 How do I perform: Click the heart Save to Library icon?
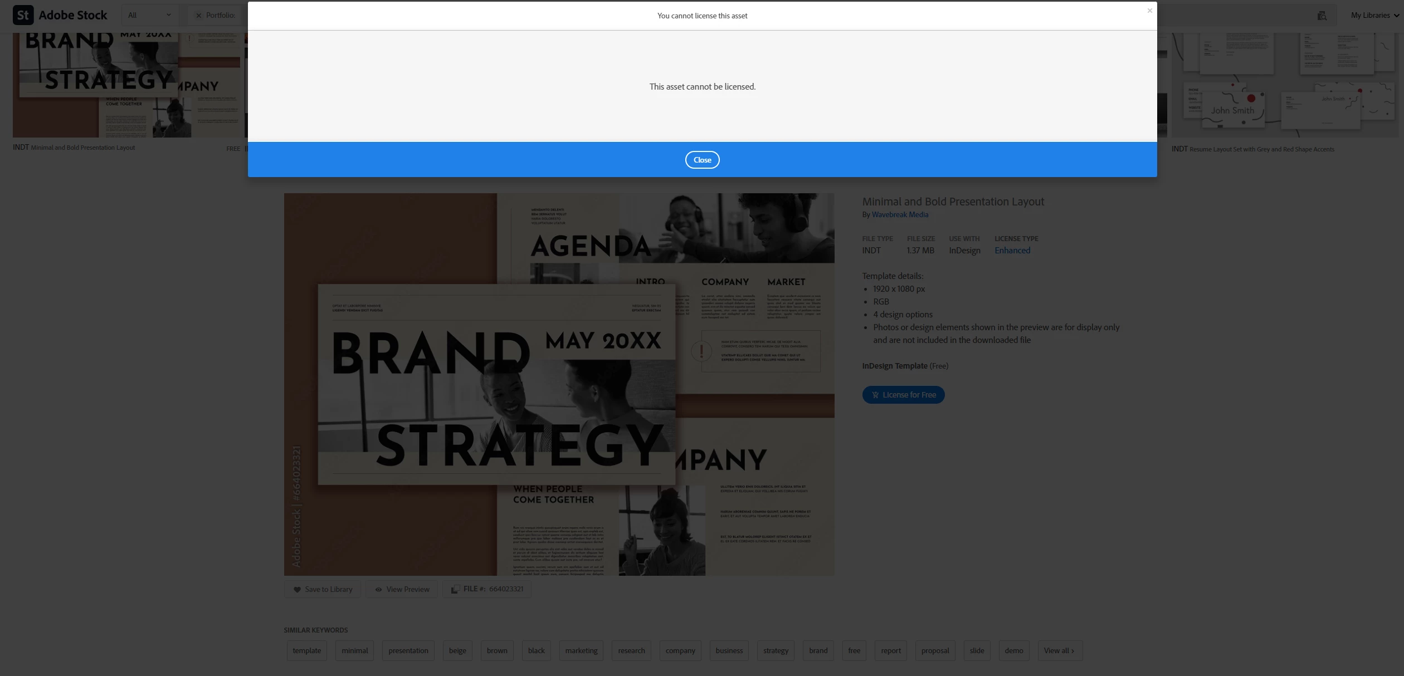coord(297,589)
